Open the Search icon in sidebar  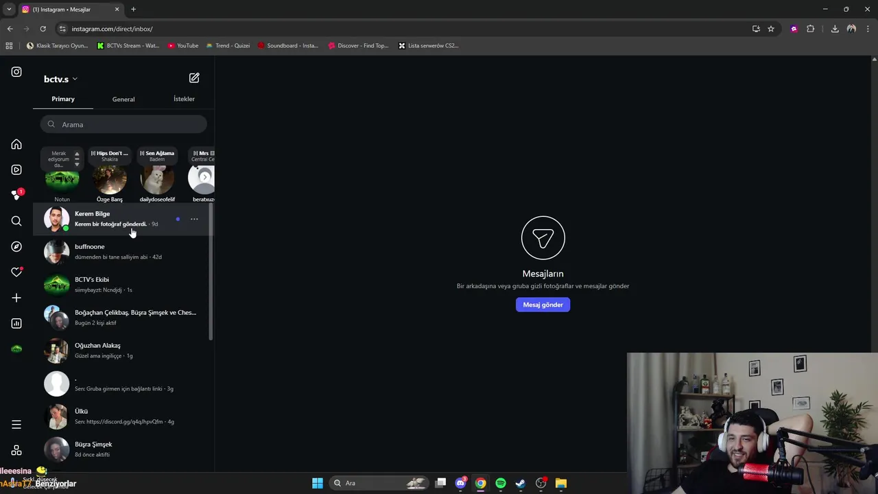(x=16, y=221)
